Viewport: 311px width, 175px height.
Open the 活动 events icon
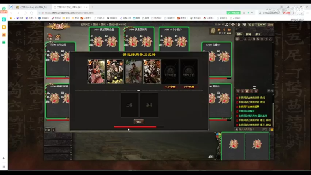click(57, 37)
